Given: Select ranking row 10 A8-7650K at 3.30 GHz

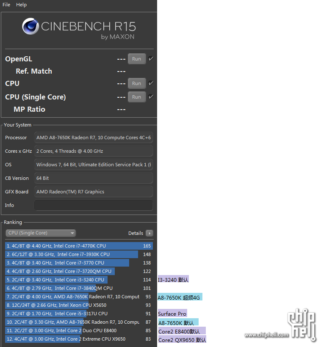Looking at the screenshot, I should 79,322.
